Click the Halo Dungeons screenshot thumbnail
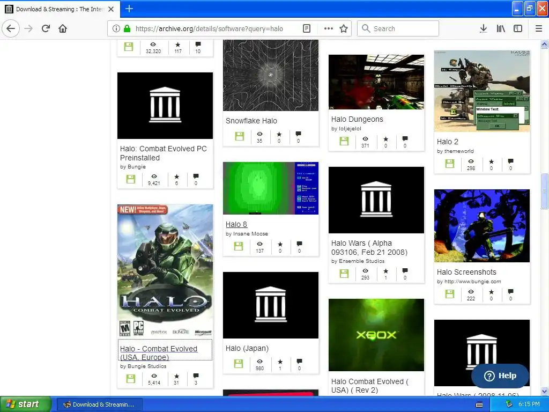Image resolution: width=549 pixels, height=412 pixels. click(x=376, y=82)
